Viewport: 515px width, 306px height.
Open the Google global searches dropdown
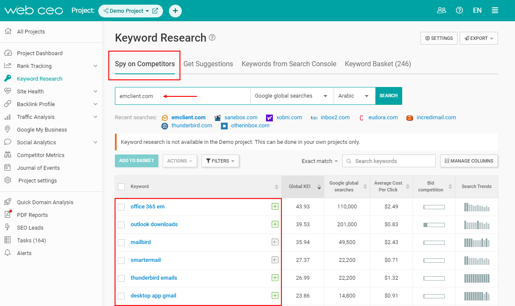[292, 96]
